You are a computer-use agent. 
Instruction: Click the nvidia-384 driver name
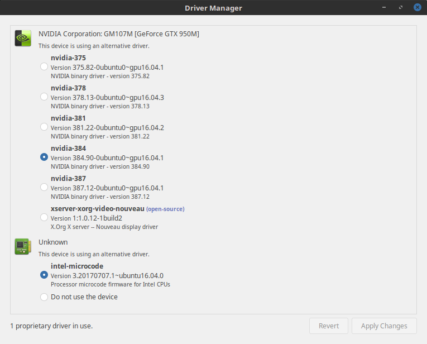tap(68, 149)
